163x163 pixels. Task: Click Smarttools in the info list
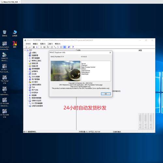pos(85,74)
